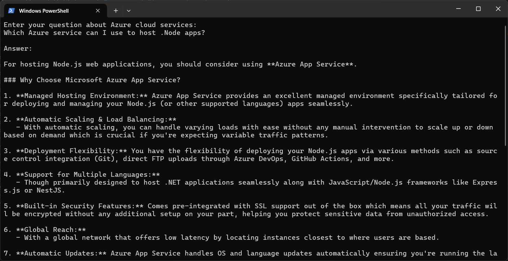
Task: Click the PowerShell icon on the tab
Action: click(11, 11)
